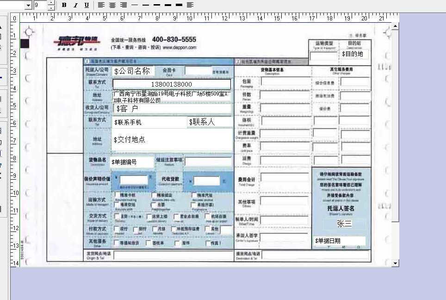Select the 张三 signature field

point(344,224)
